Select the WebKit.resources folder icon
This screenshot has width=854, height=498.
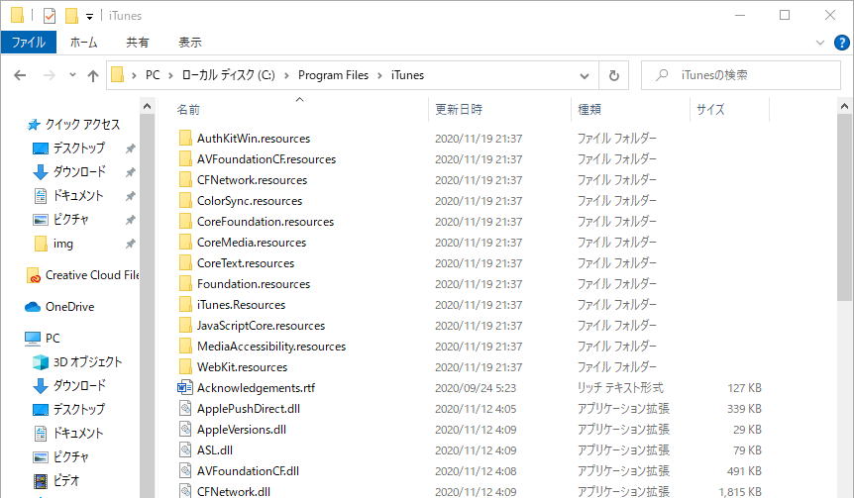[185, 367]
